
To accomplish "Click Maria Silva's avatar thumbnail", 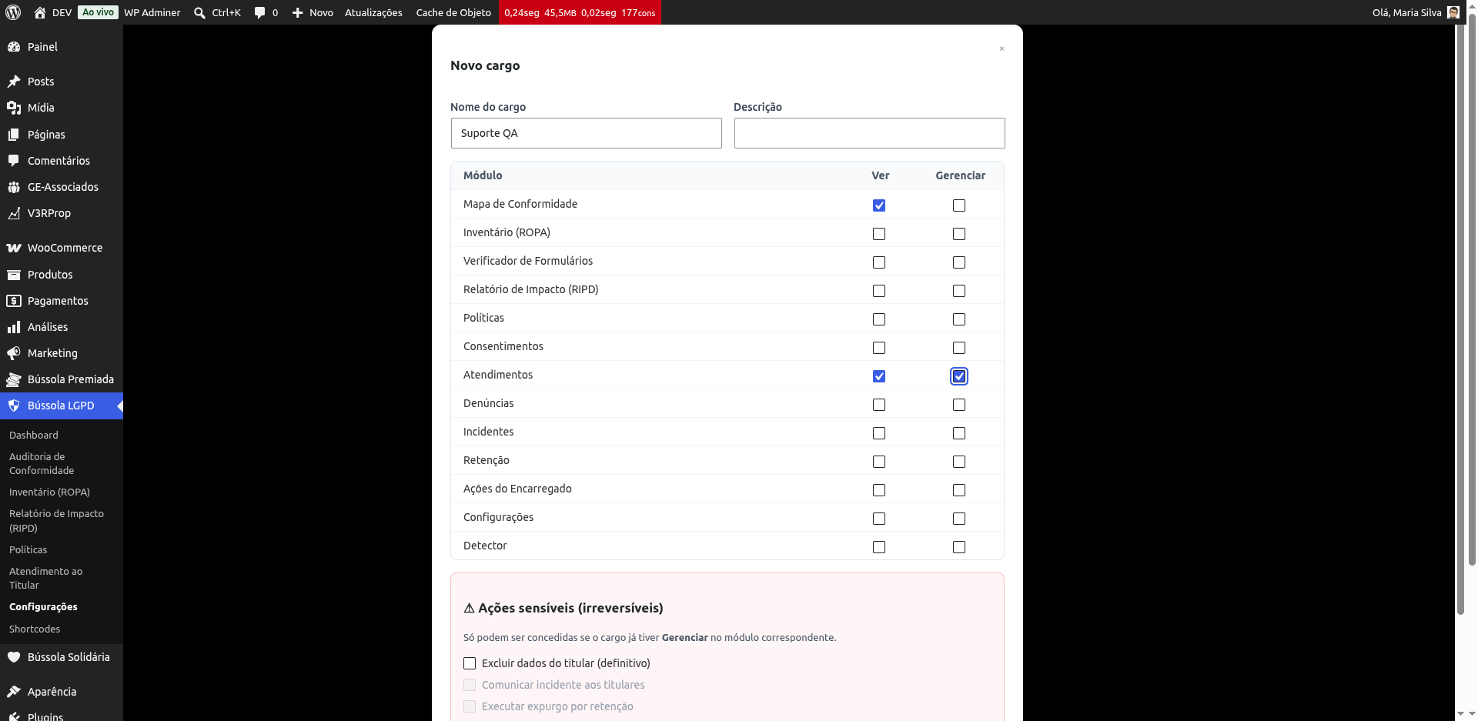I will [1453, 12].
